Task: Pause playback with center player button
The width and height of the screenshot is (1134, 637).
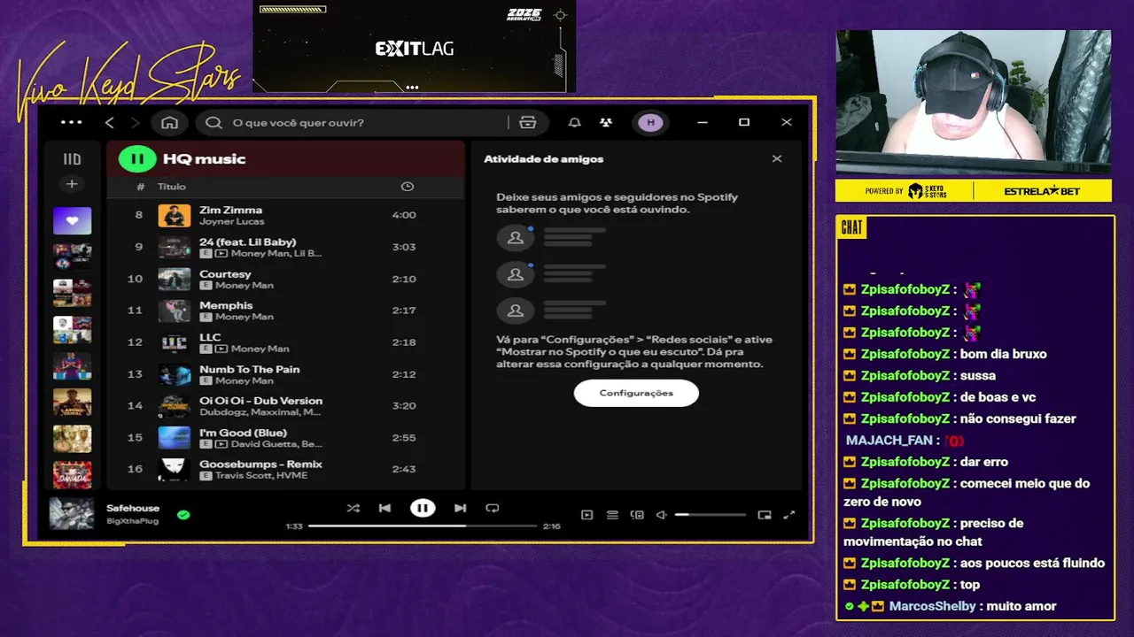Action: (423, 508)
